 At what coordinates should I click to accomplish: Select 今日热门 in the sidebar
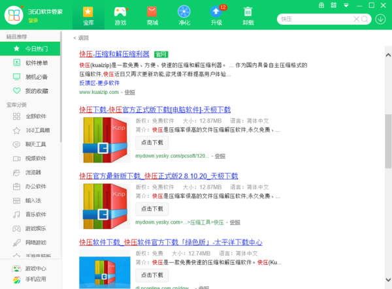click(30, 49)
